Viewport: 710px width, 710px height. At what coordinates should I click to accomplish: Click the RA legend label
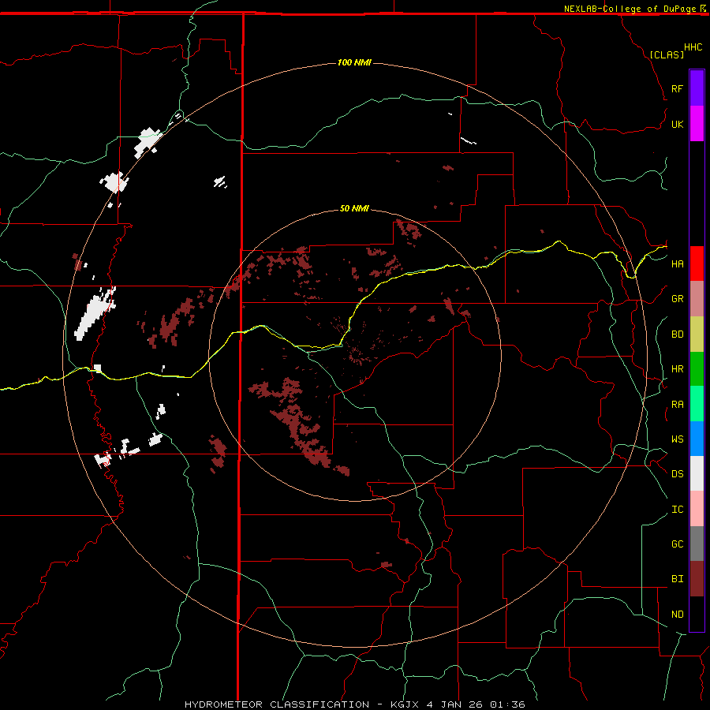pyautogui.click(x=678, y=405)
